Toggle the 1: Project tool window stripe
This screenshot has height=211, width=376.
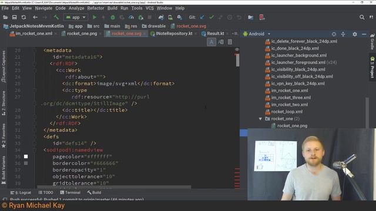point(372,67)
